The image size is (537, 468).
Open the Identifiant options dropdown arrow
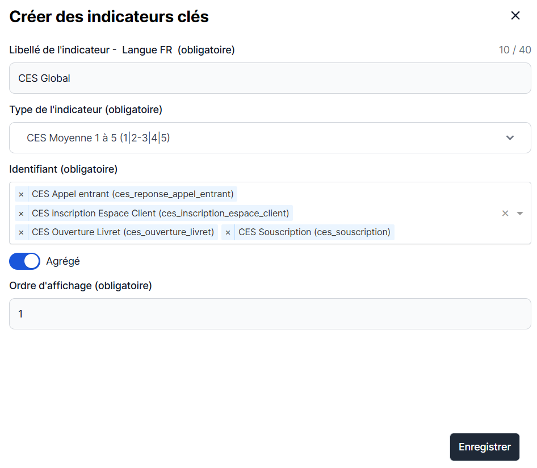520,214
